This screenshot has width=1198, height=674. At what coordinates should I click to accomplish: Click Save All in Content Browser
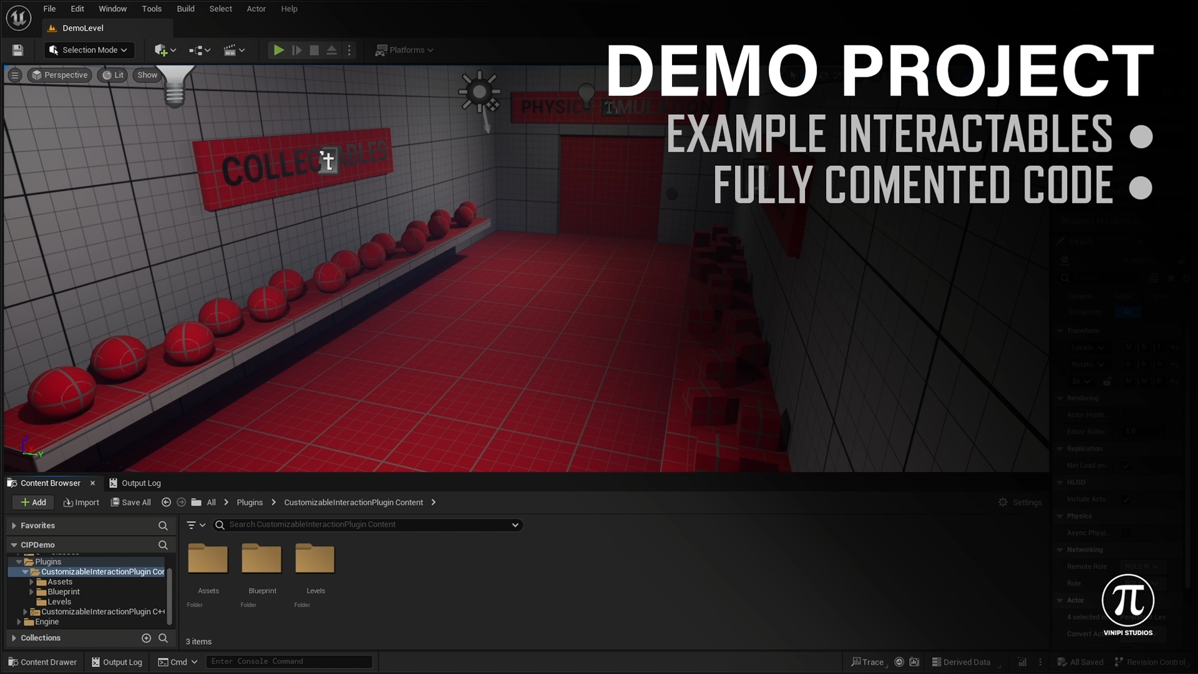tap(130, 502)
